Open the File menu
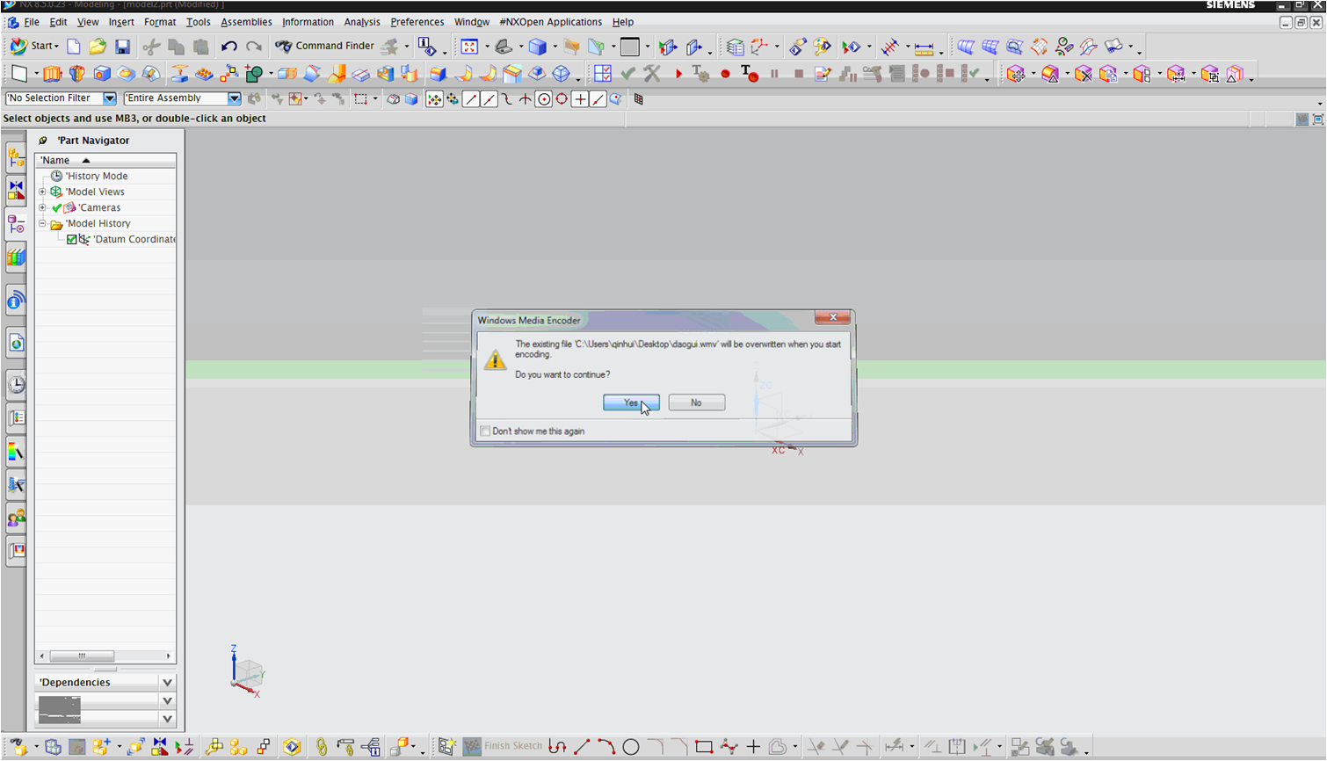Viewport: 1327px width, 761px height. tap(32, 22)
